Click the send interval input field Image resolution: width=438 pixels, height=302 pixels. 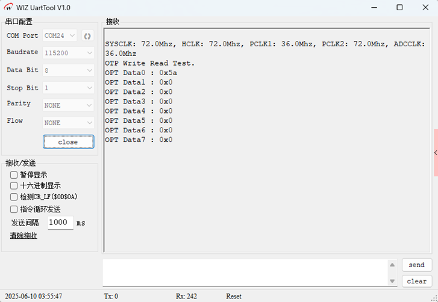point(60,223)
